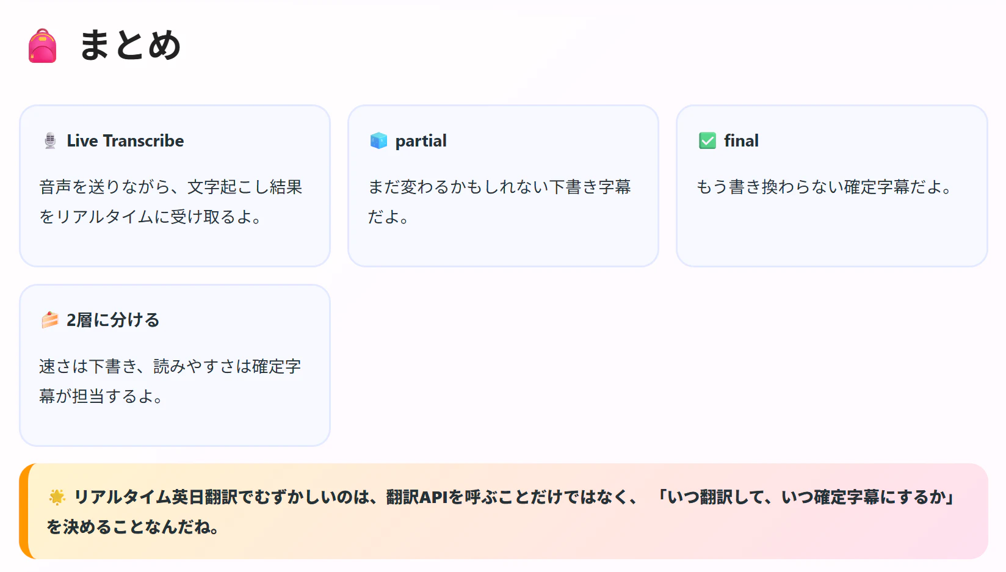
Task: Click the green checkmark icon beside final
Action: coord(707,141)
